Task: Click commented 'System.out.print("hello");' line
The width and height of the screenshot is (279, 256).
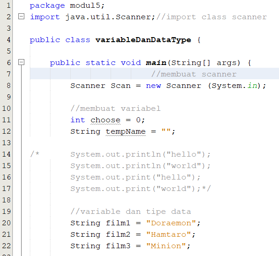Action: pos(135,177)
